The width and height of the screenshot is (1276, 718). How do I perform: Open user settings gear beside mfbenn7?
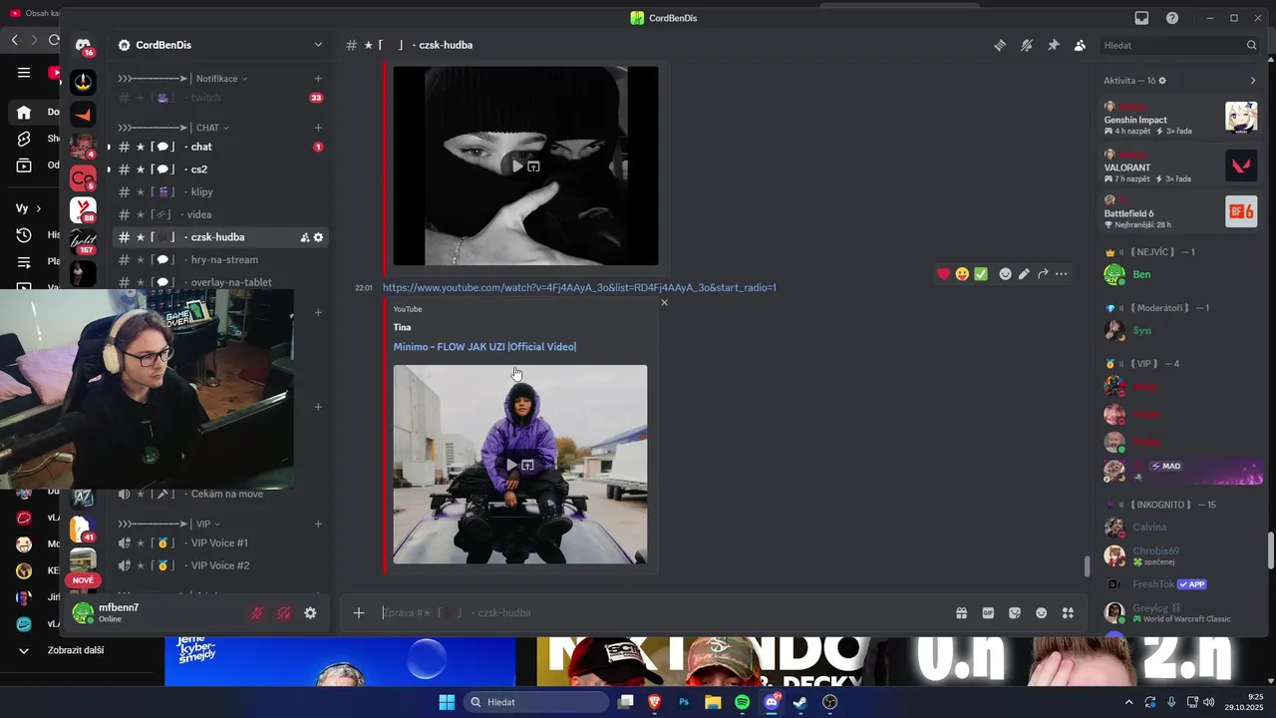click(310, 613)
